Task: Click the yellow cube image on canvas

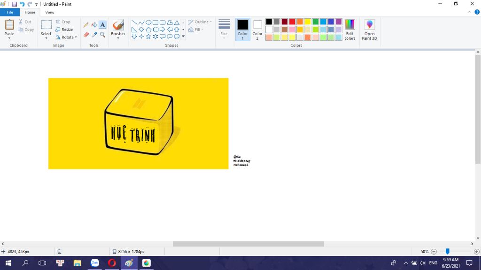Action: coord(139,123)
